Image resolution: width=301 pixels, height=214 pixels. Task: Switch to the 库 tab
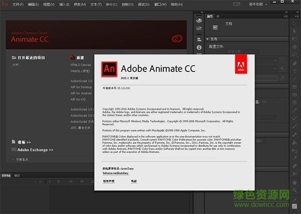(x=217, y=16)
